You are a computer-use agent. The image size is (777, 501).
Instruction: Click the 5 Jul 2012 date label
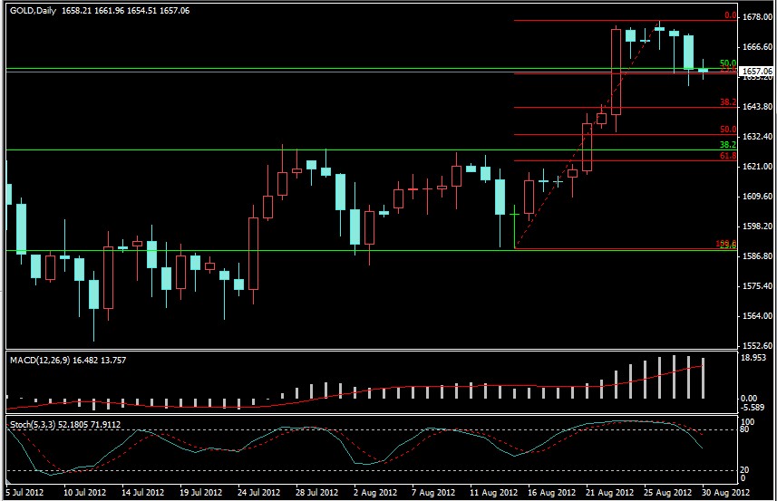click(x=24, y=493)
